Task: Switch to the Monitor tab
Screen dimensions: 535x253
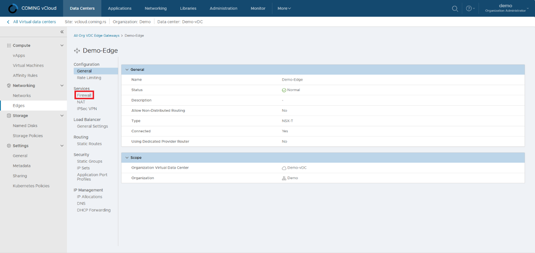Action: (258, 8)
